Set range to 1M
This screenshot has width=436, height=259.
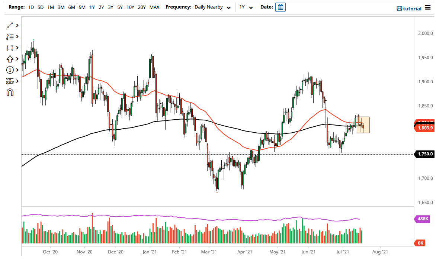tap(51, 7)
